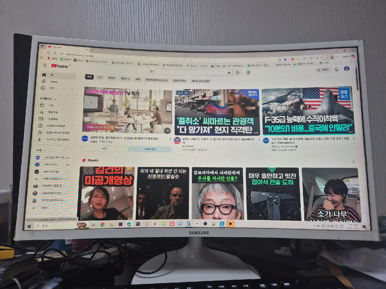Toggle the Copilot sidebar button
The height and width of the screenshot is (289, 386).
tap(353, 56)
